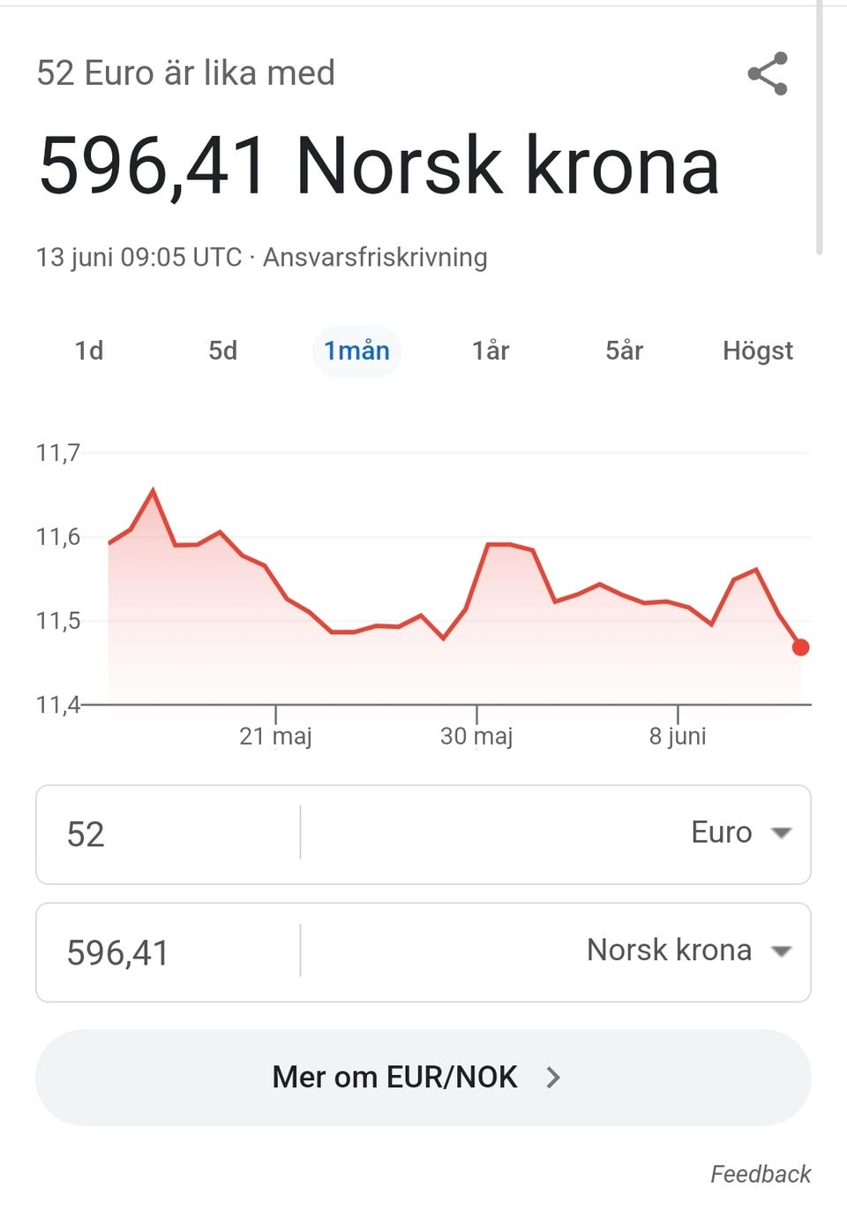Tap the share icon
This screenshot has height=1210, width=847.
[x=768, y=73]
